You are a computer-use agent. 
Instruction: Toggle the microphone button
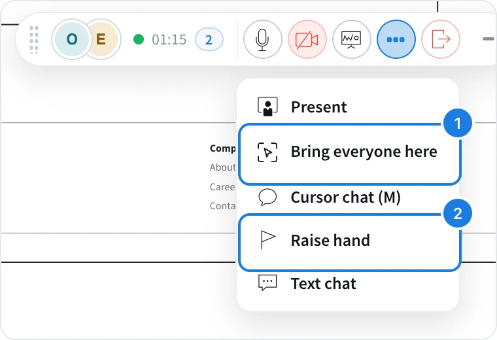coord(262,39)
